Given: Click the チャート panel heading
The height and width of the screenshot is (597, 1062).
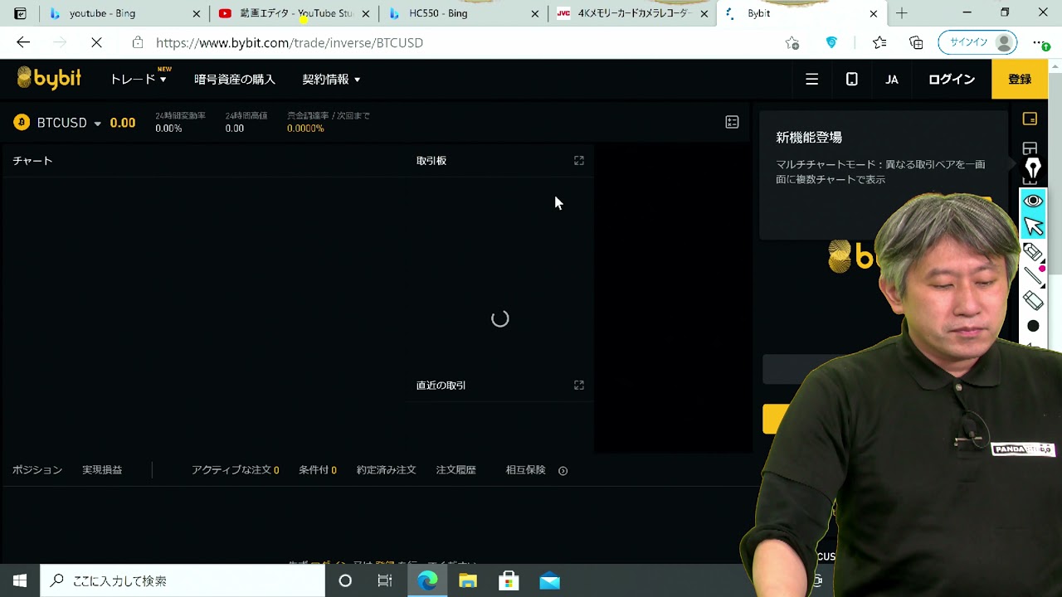Looking at the screenshot, I should point(32,161).
